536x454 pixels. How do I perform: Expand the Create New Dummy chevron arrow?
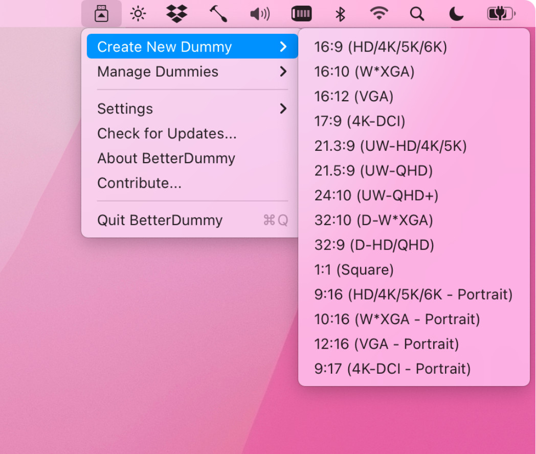[x=283, y=47]
